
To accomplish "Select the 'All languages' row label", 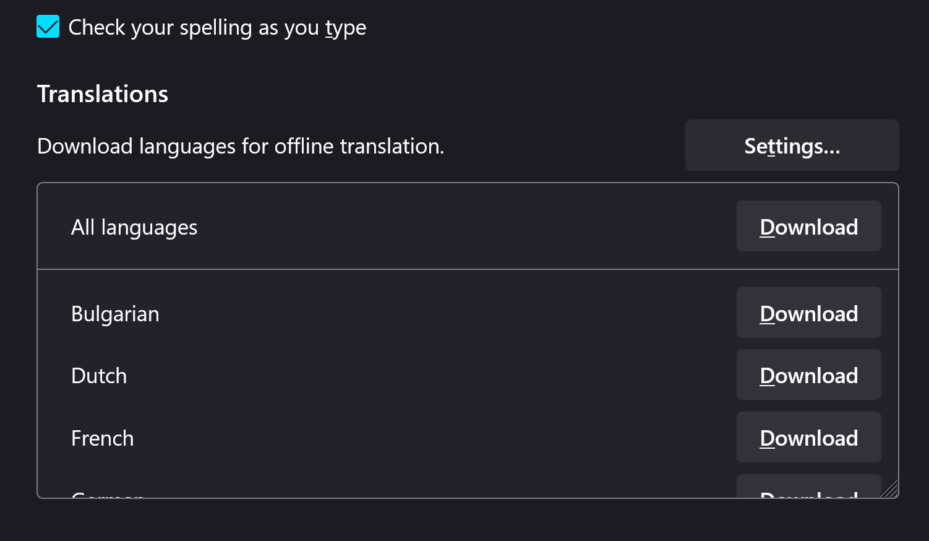I will 134,227.
